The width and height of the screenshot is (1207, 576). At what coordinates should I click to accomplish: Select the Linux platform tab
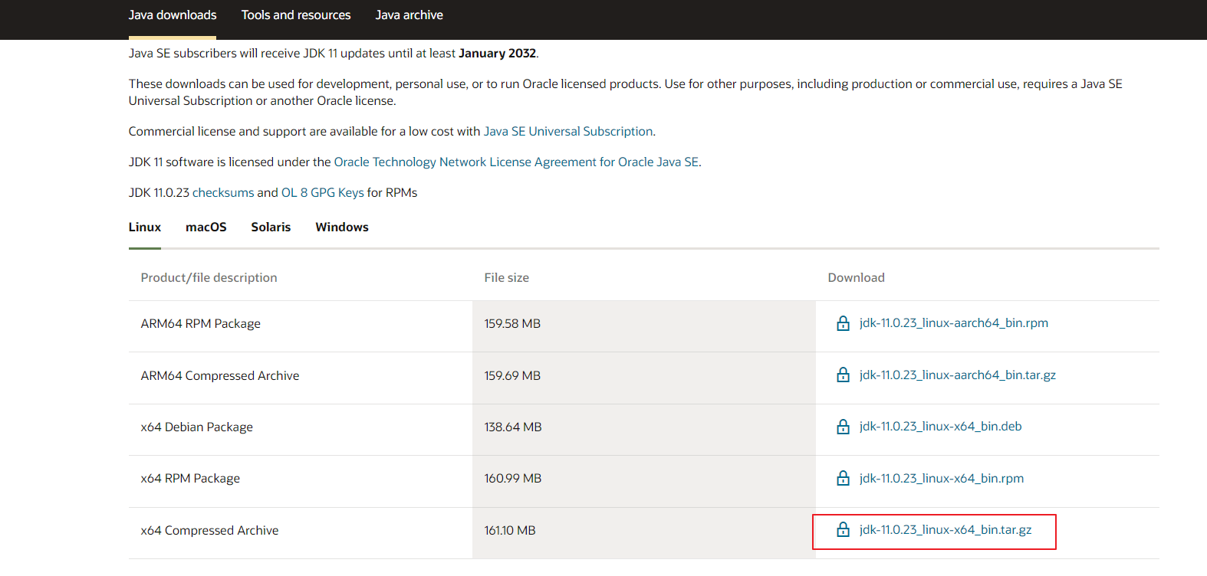[x=145, y=227]
